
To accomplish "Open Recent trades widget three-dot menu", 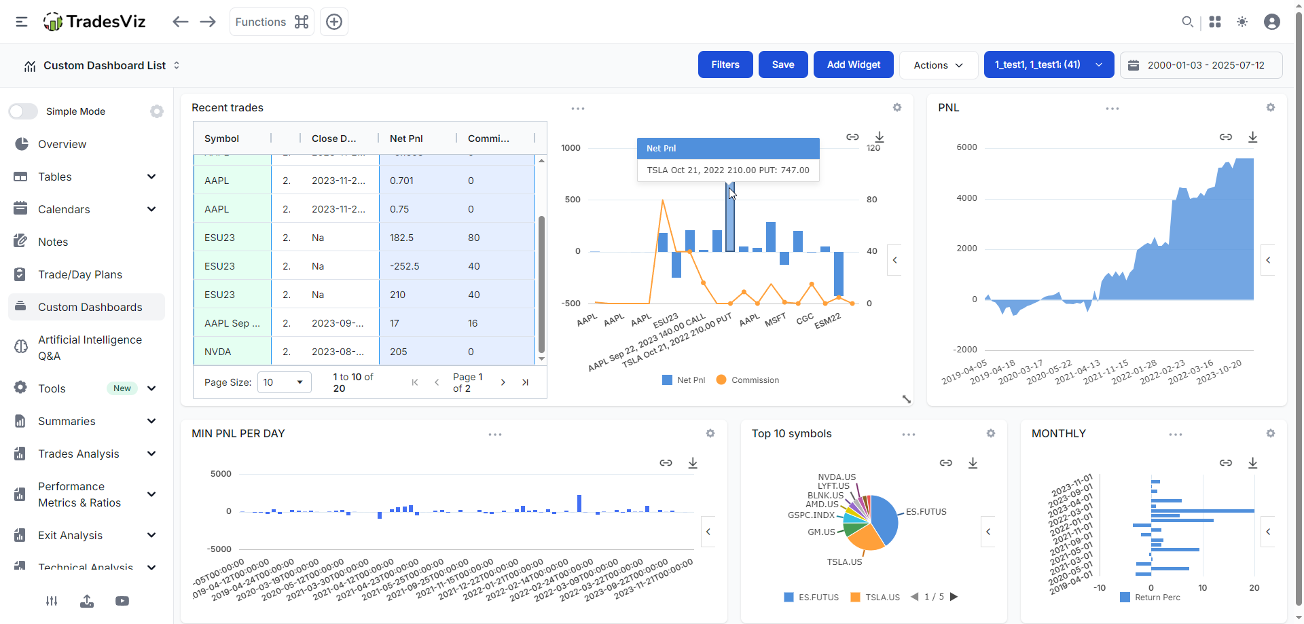I will pos(578,109).
